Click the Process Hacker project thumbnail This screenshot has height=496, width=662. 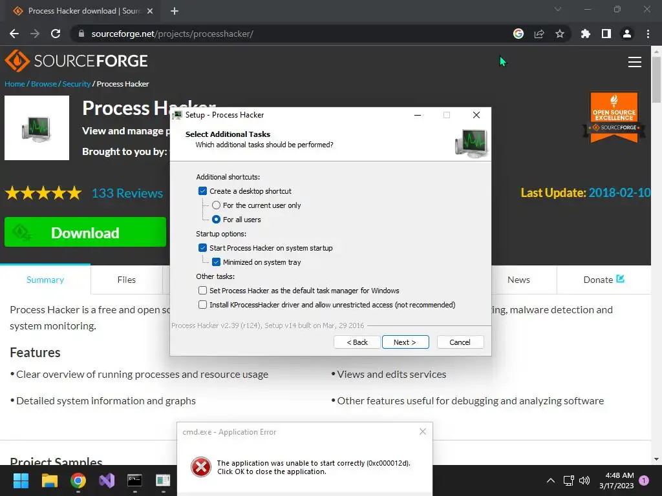click(37, 128)
